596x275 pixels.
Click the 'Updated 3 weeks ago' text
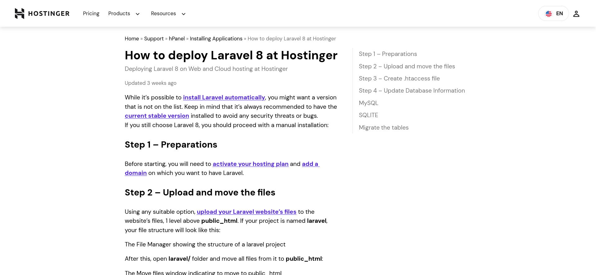click(151, 83)
